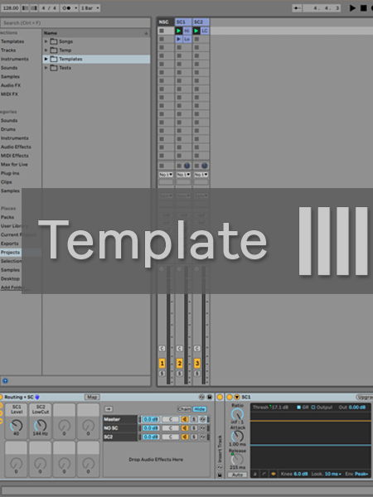The image size is (373, 497).
Task: Open the 1 Bar quantization dropdown
Action: (90, 8)
